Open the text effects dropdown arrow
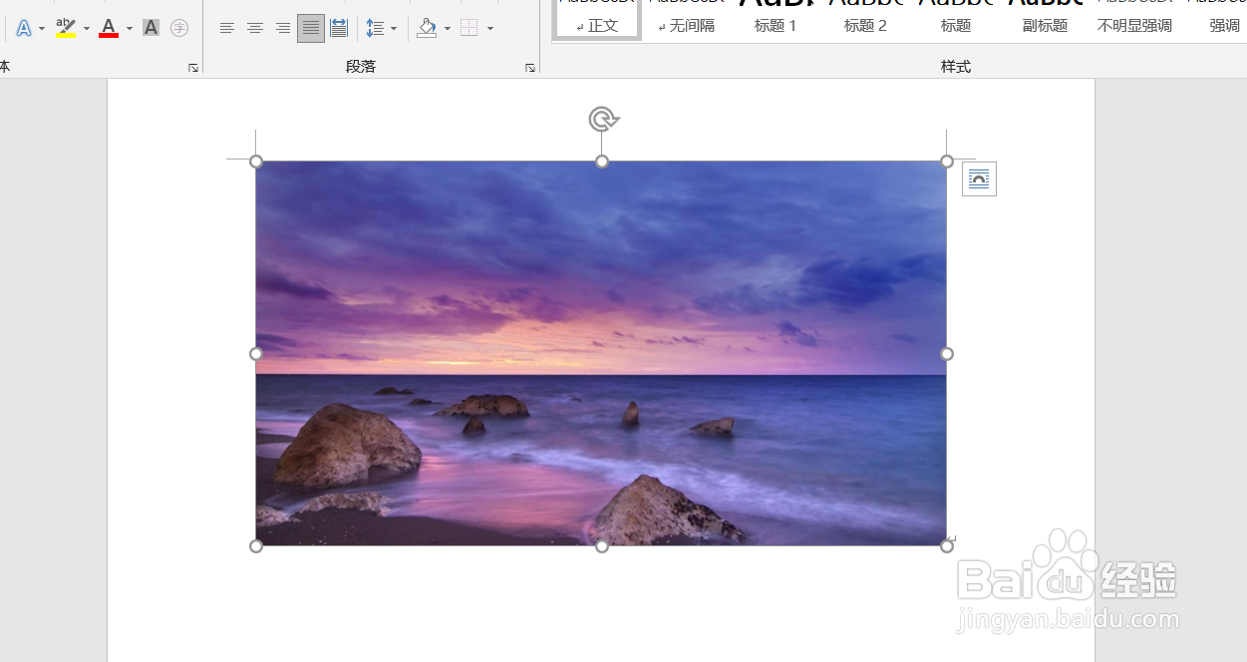Viewport: 1247px width, 662px height. (x=42, y=29)
